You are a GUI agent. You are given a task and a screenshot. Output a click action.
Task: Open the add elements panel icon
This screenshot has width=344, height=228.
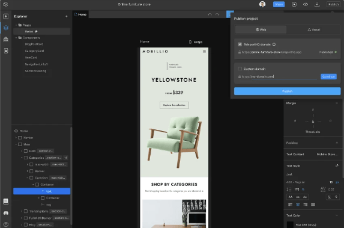(x=6, y=16)
